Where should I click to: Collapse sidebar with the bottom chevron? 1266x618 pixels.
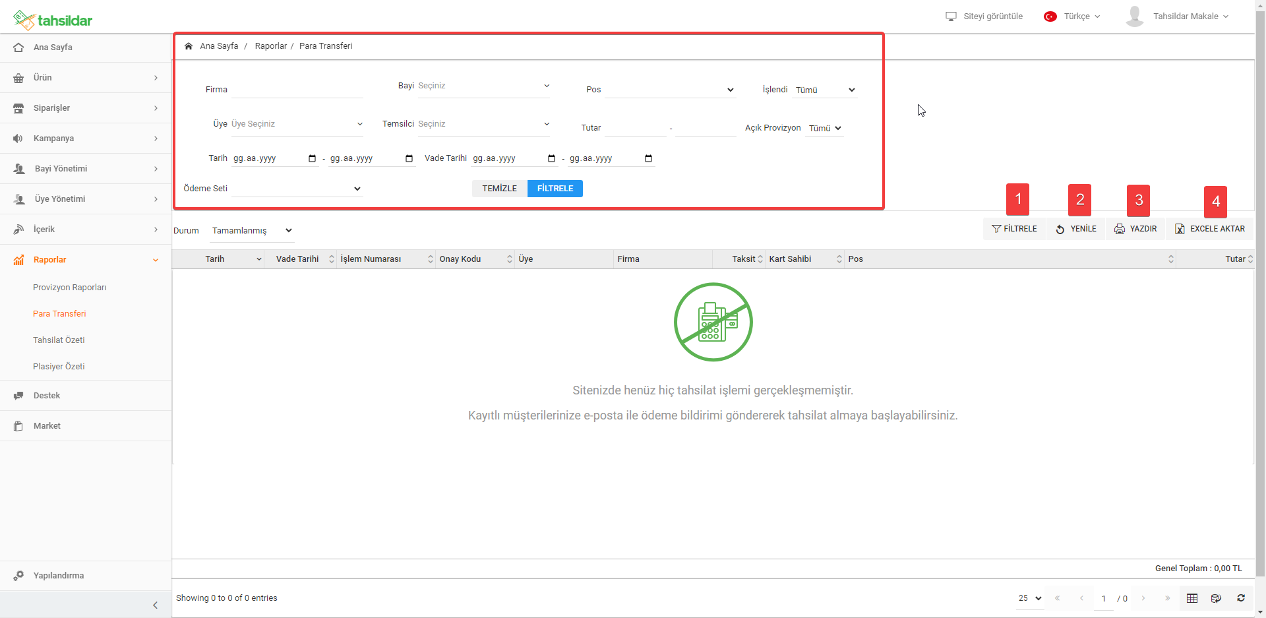[x=155, y=605]
